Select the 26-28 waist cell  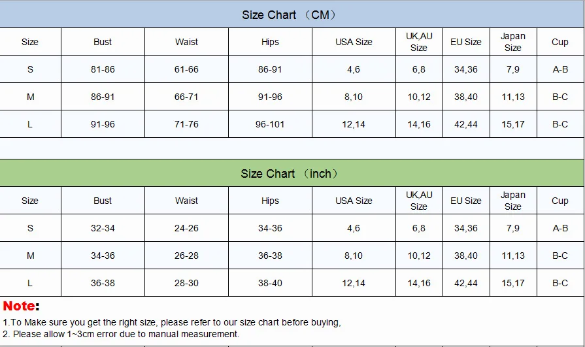point(186,256)
